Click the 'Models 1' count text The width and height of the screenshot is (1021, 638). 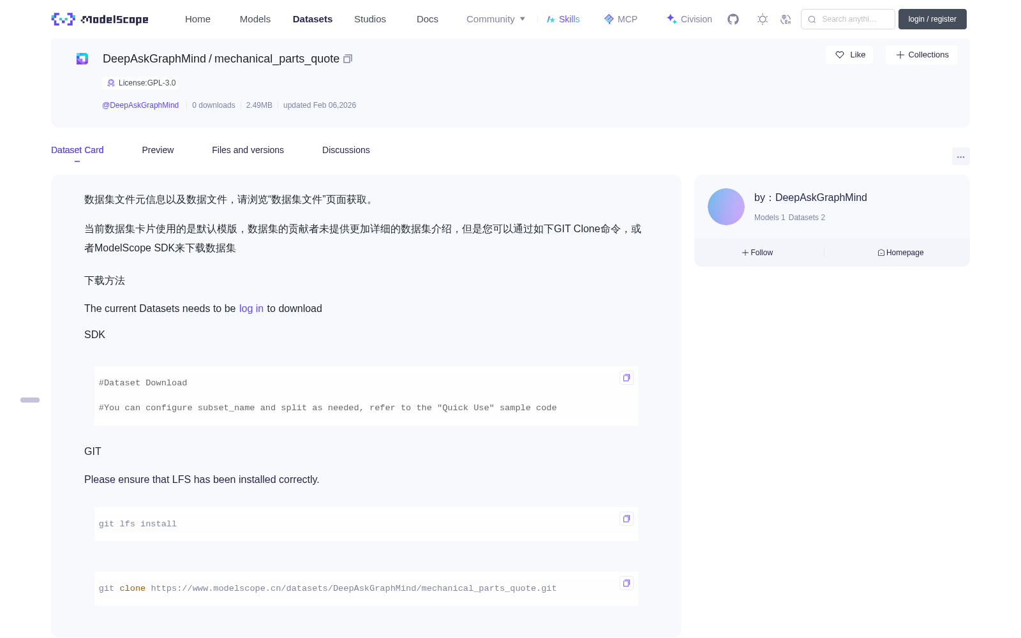(x=770, y=218)
